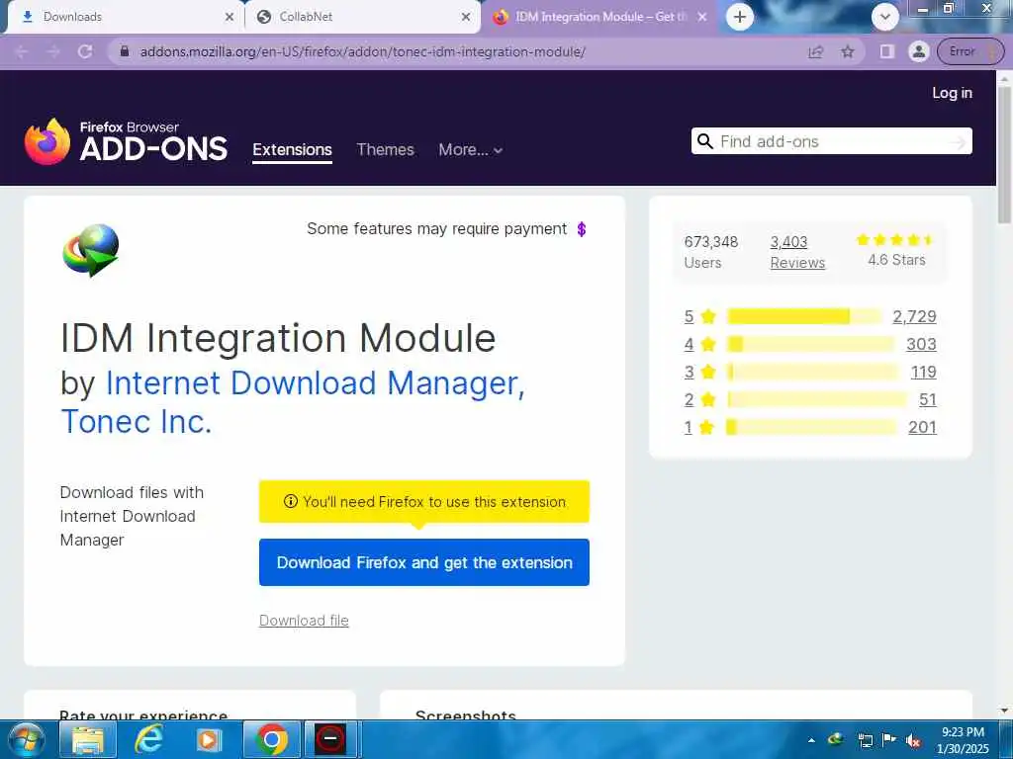The image size is (1013, 759).
Task: Open a new tab with plus button
Action: pos(740,17)
